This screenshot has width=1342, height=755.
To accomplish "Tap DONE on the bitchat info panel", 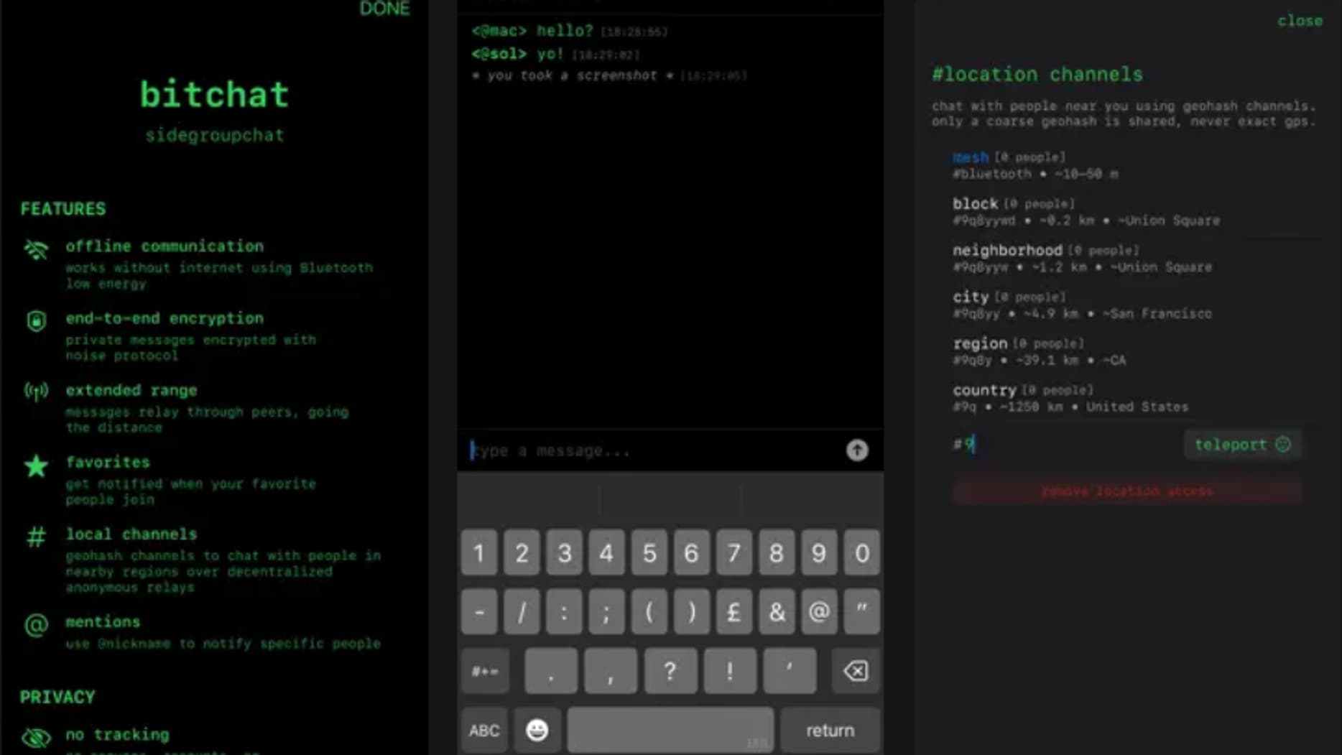I will (384, 9).
